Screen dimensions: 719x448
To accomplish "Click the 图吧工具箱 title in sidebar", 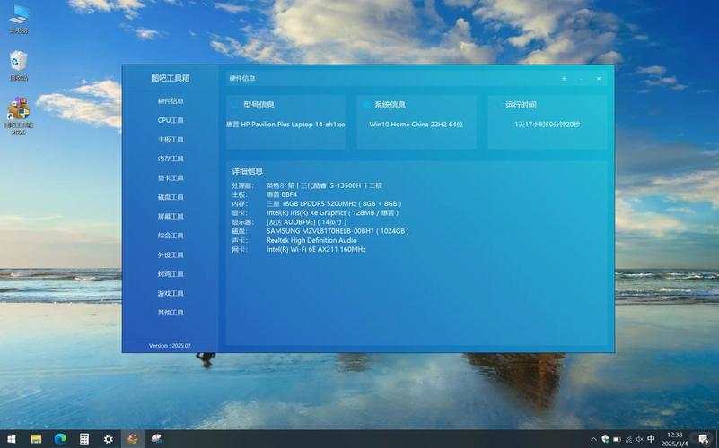I will [x=171, y=78].
